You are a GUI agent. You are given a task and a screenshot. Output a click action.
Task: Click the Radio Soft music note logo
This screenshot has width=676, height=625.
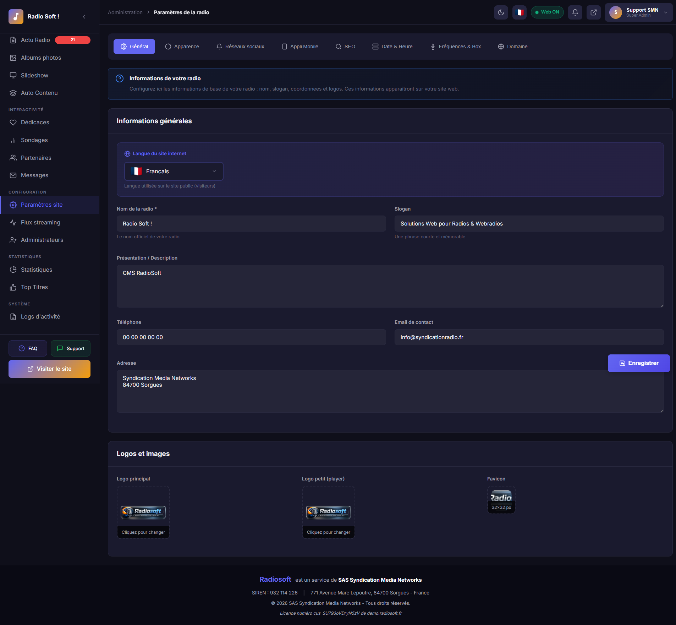click(x=16, y=17)
